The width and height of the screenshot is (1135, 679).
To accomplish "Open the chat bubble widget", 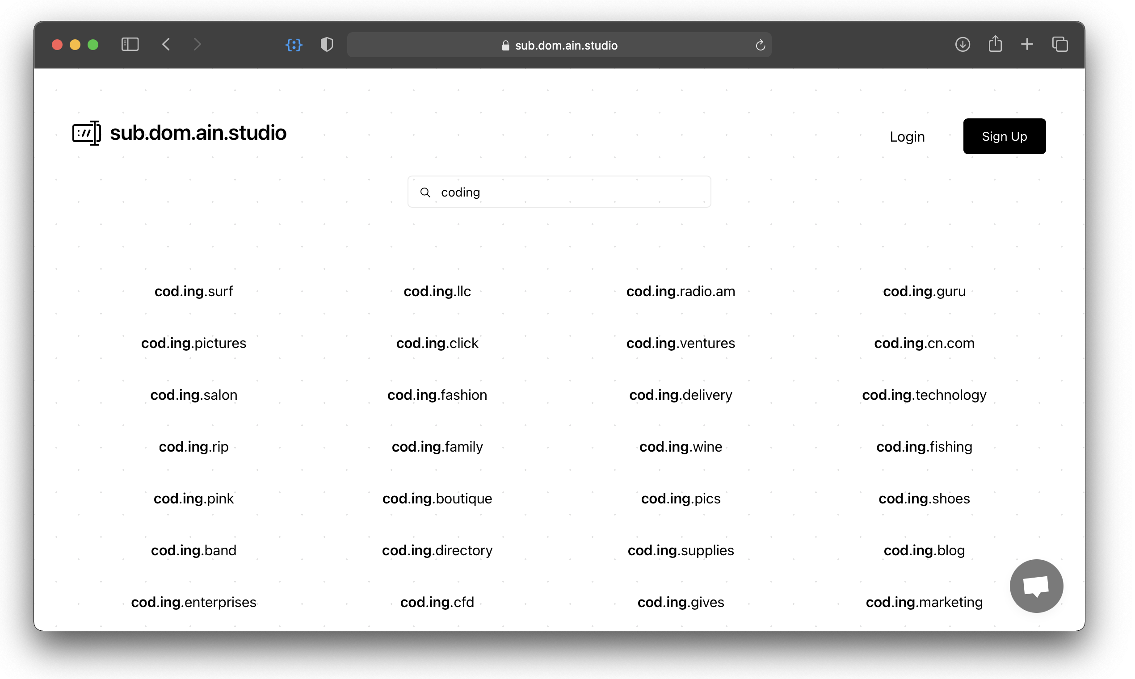I will click(x=1036, y=586).
